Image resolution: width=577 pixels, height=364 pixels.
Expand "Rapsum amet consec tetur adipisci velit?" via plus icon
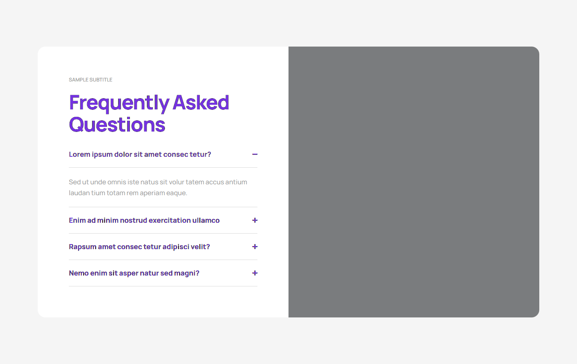click(255, 246)
